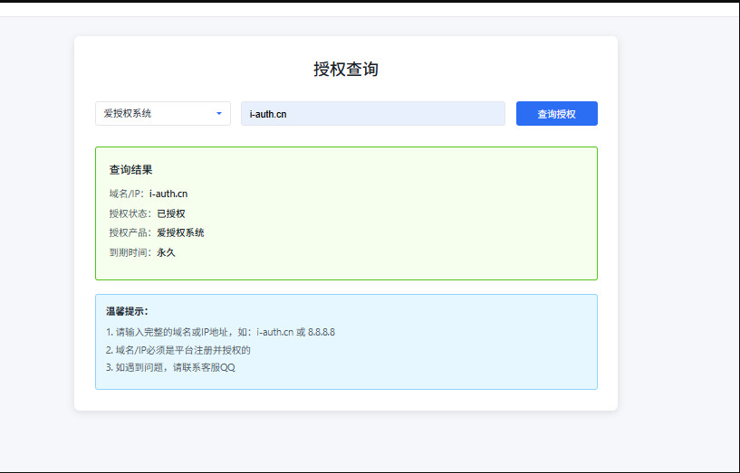Click the 温馨提示 heading
Viewport: 740px width, 473px height.
click(x=127, y=311)
